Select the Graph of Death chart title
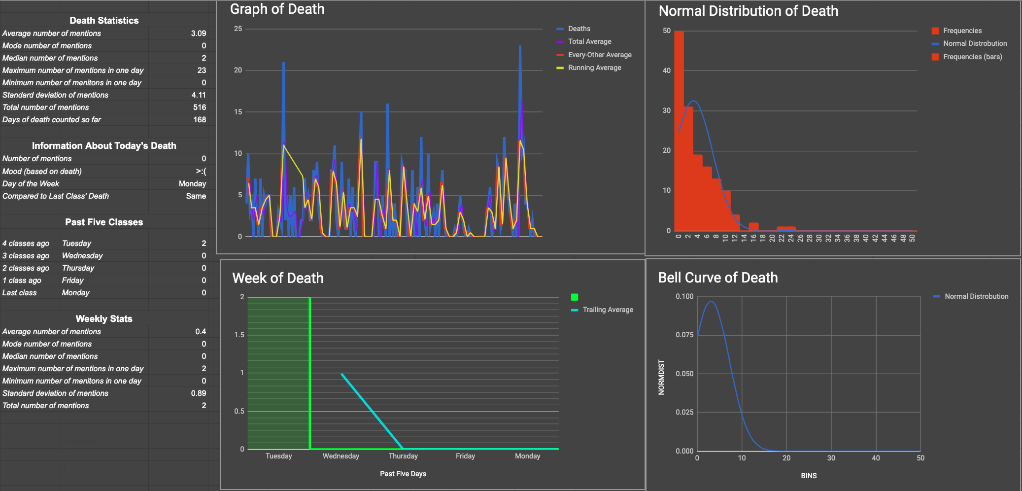Screen dimensions: 1022x491 click(x=277, y=9)
